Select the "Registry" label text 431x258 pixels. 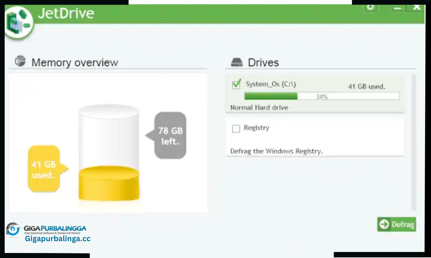256,128
